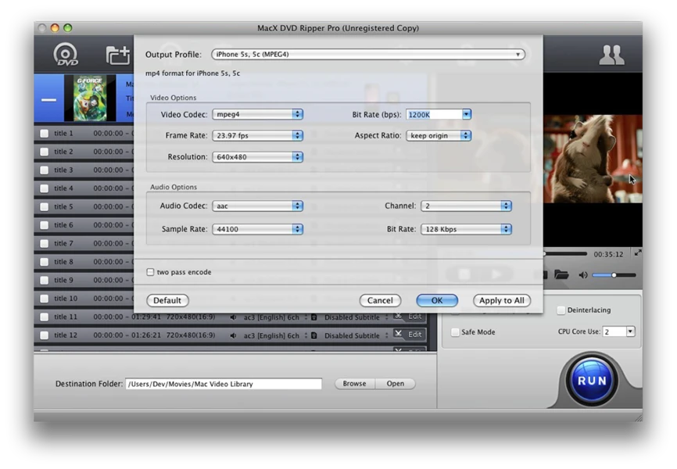Click the 1200K bit rate input field
This screenshot has height=469, width=677.
[434, 114]
